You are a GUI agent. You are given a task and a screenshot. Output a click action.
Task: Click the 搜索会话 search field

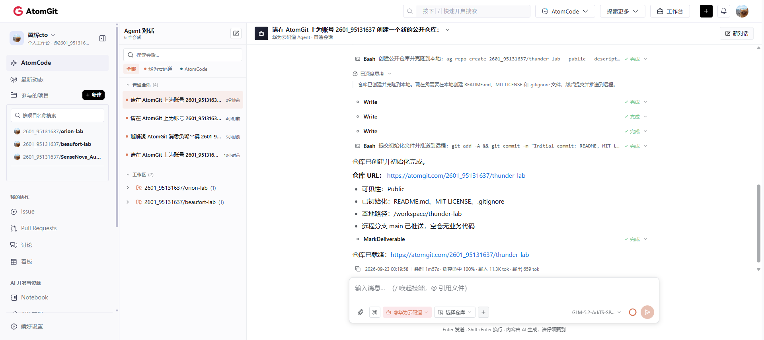[x=183, y=55]
